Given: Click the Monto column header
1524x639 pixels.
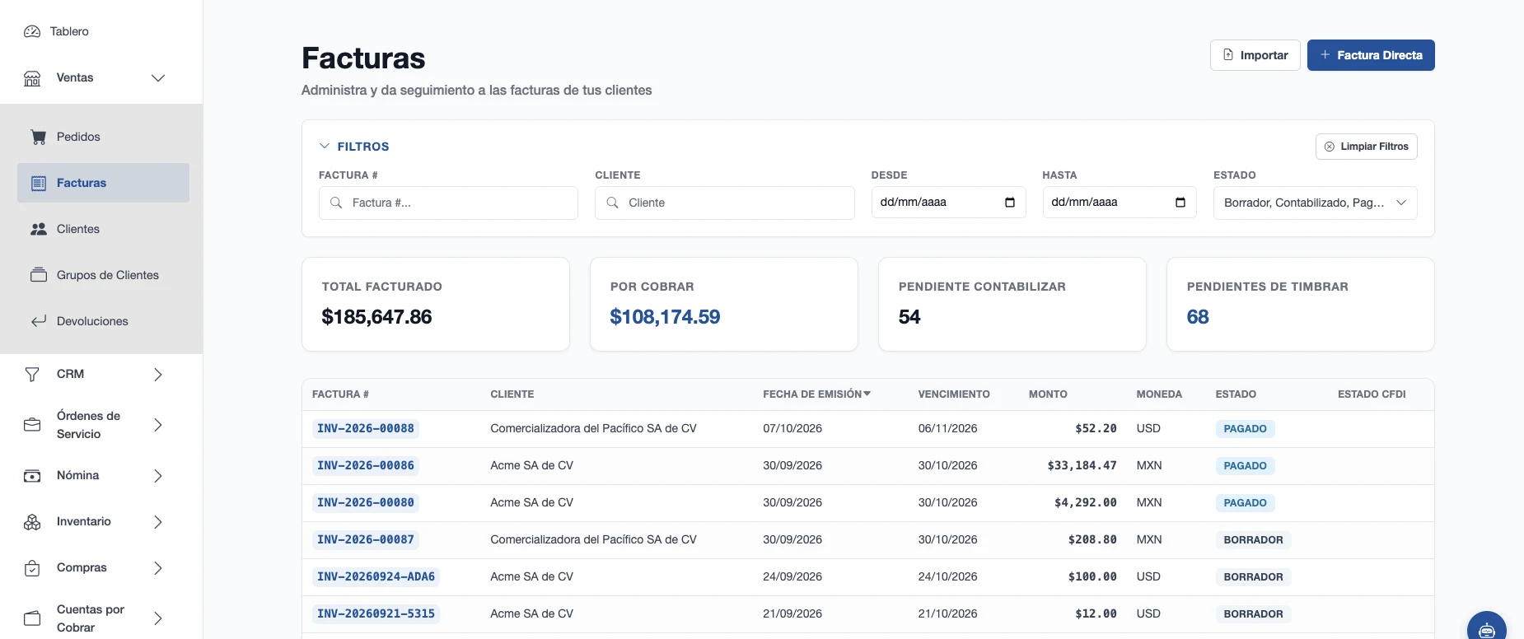Looking at the screenshot, I should click(1048, 394).
